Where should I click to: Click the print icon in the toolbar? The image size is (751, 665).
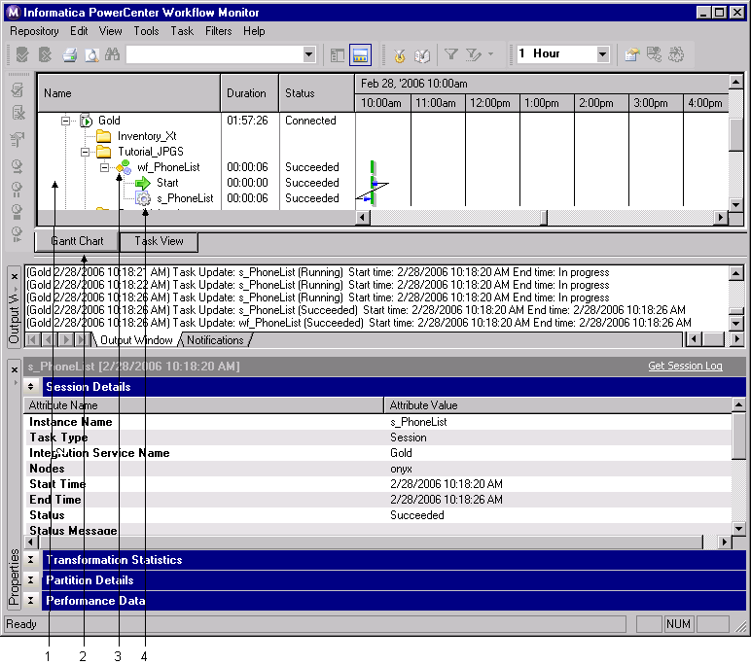tap(70, 54)
